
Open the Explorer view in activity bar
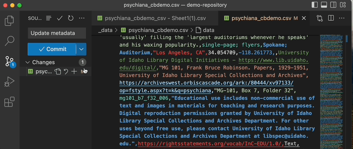(x=10, y=20)
